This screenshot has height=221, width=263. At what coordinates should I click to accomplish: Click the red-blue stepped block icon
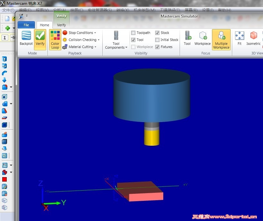[x=4, y=172]
